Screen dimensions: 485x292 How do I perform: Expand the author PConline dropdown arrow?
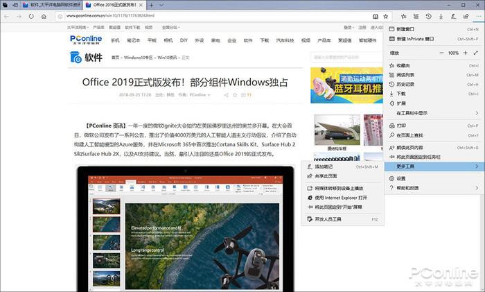[209, 95]
